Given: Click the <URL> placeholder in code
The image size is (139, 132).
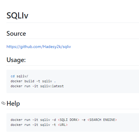Looking at the screenshot, I should click(x=63, y=125).
